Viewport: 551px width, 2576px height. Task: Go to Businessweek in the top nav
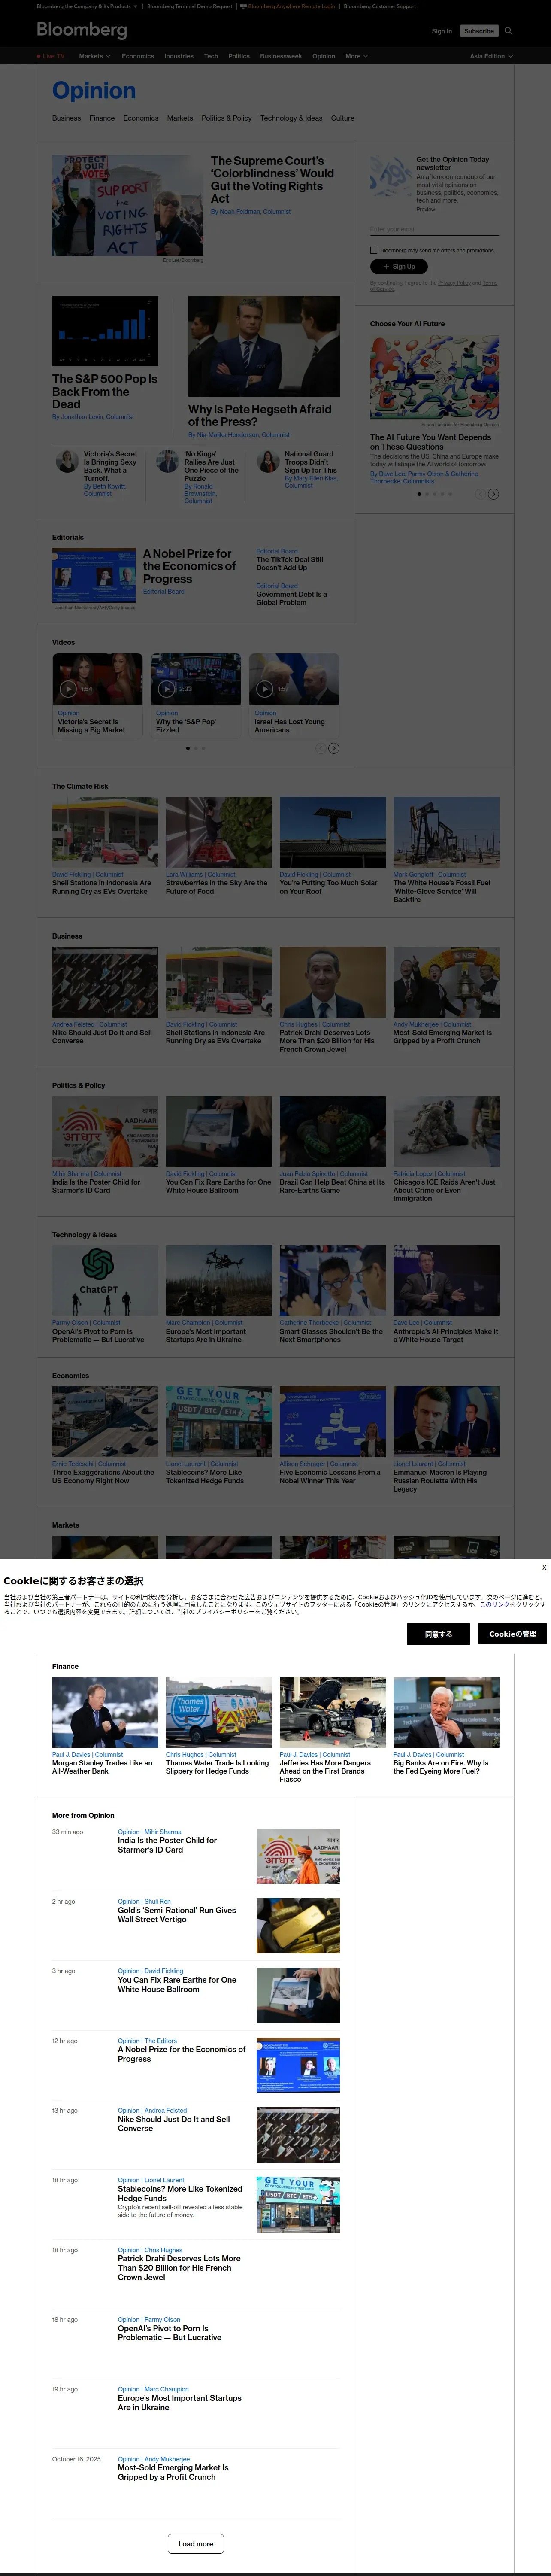[281, 56]
